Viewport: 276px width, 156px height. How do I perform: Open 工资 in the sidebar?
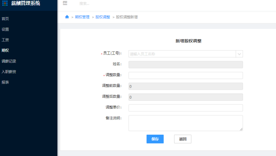click(5, 40)
